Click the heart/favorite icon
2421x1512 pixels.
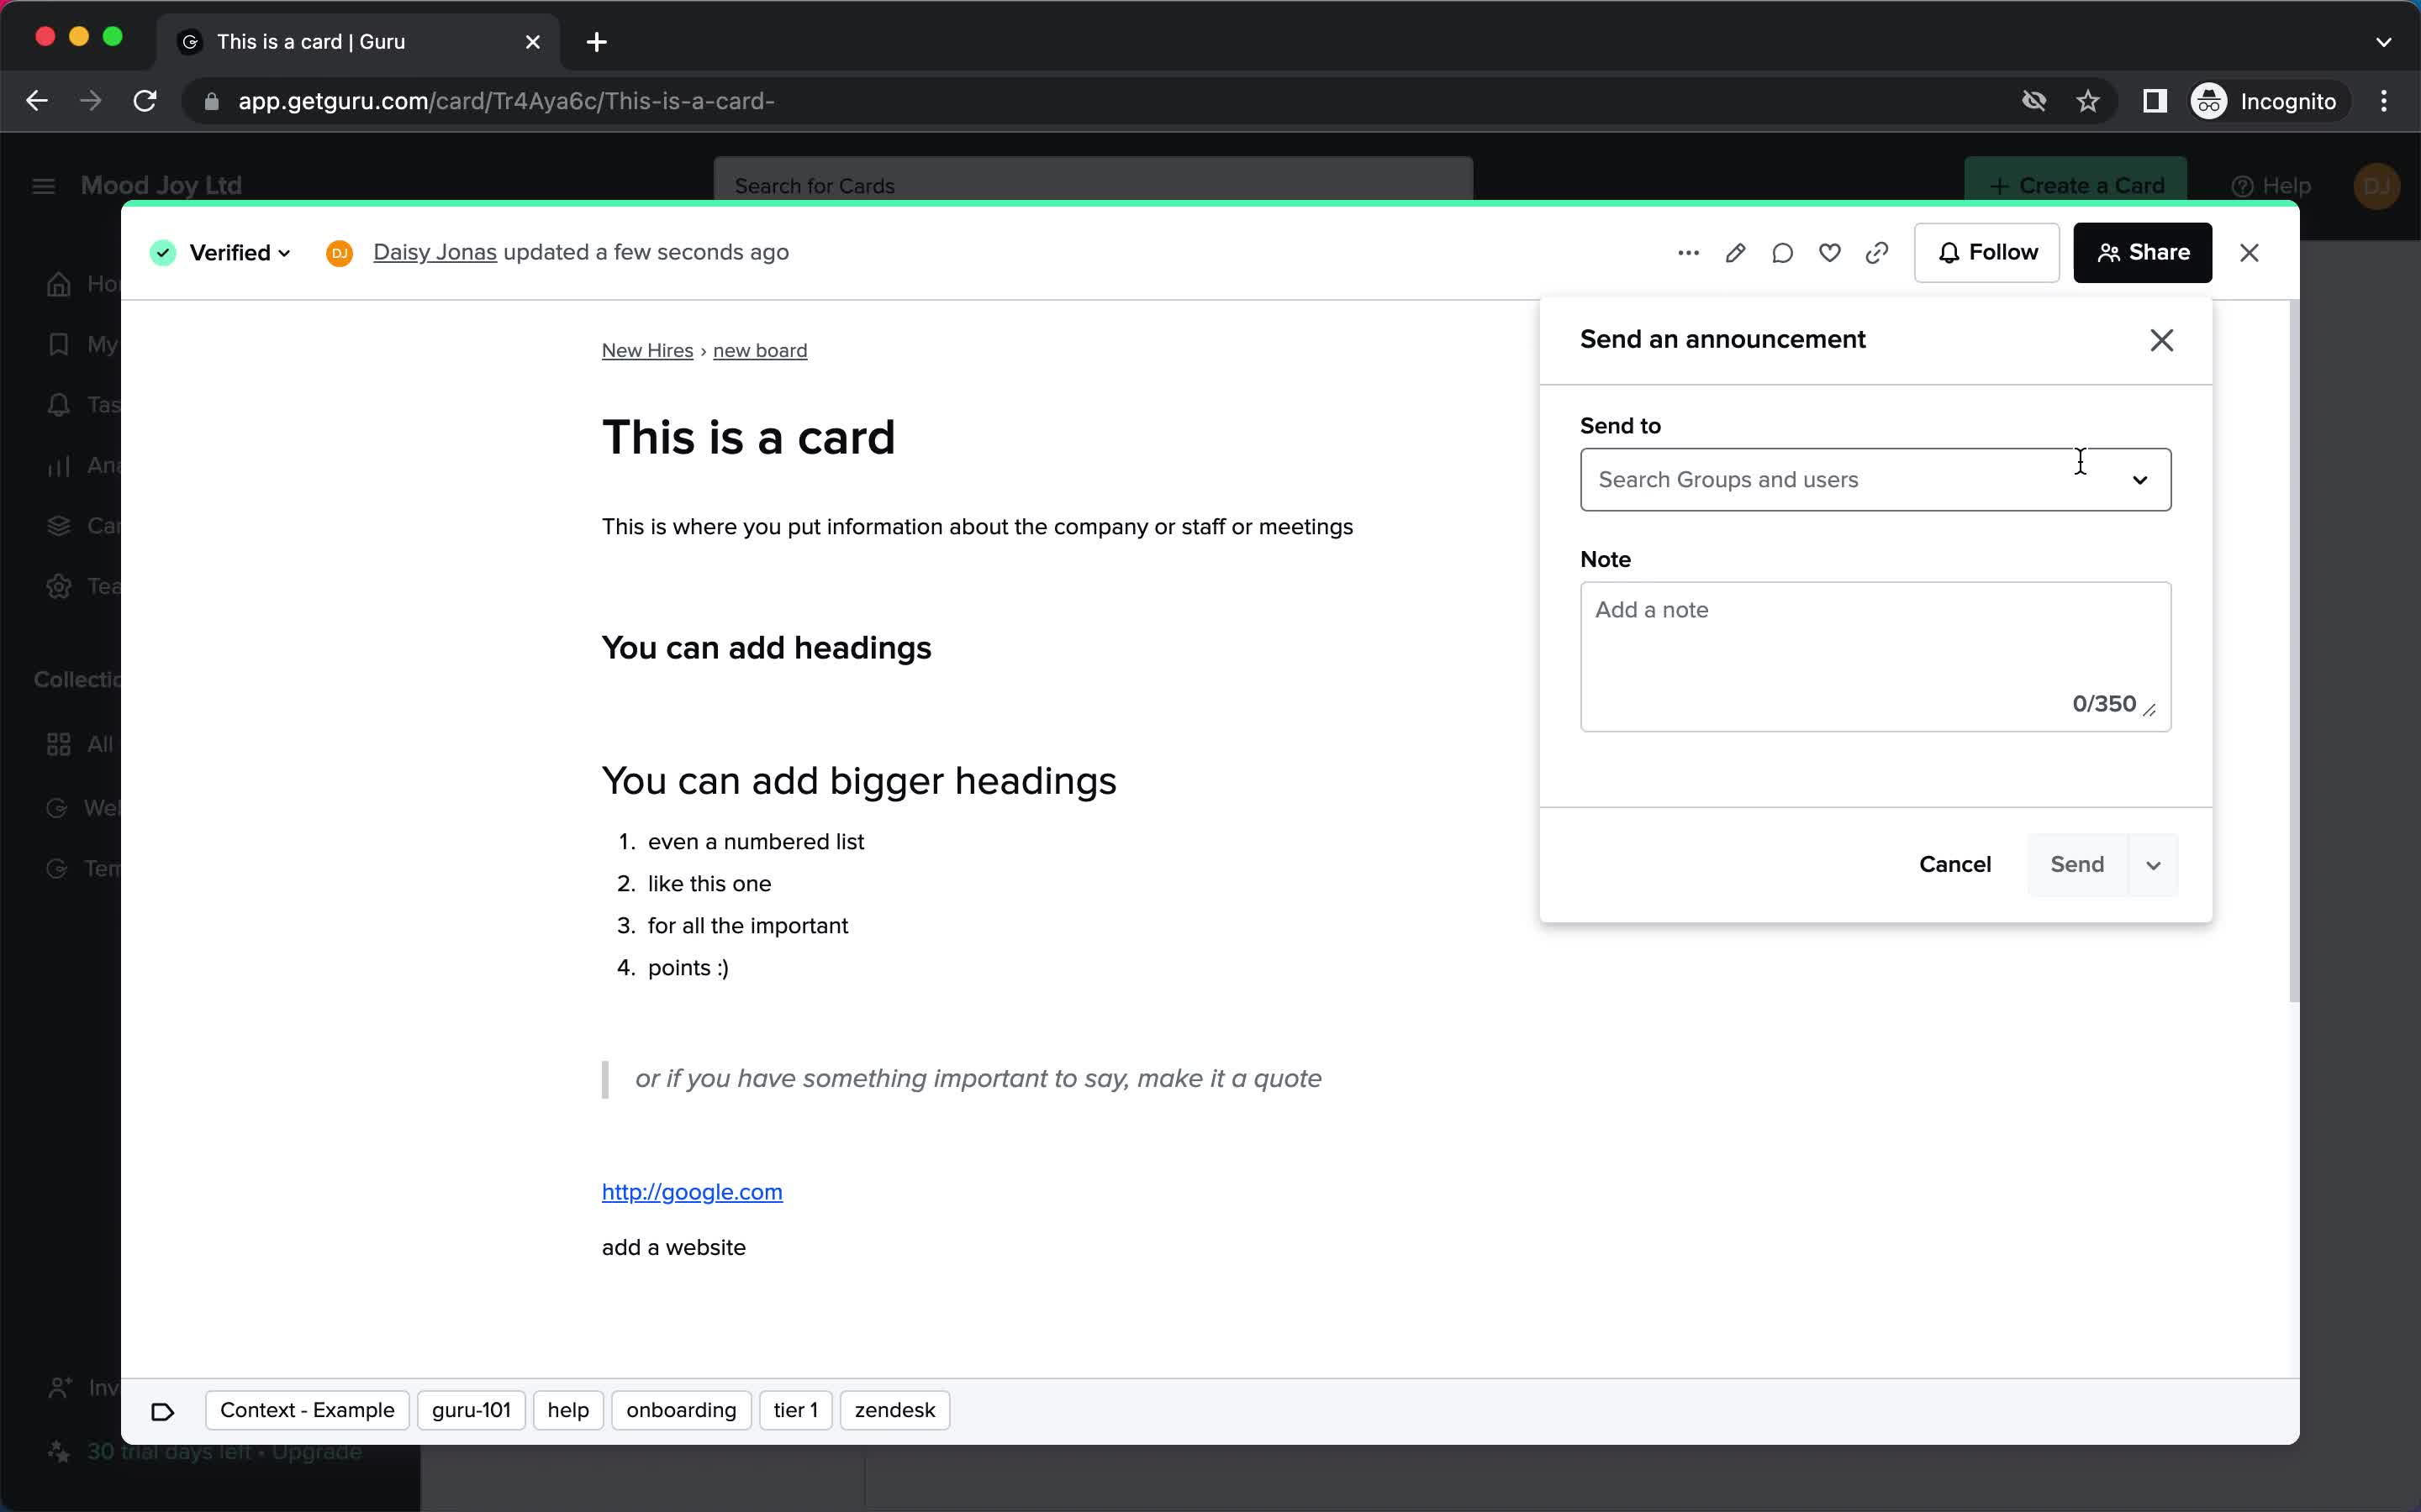[x=1830, y=253]
